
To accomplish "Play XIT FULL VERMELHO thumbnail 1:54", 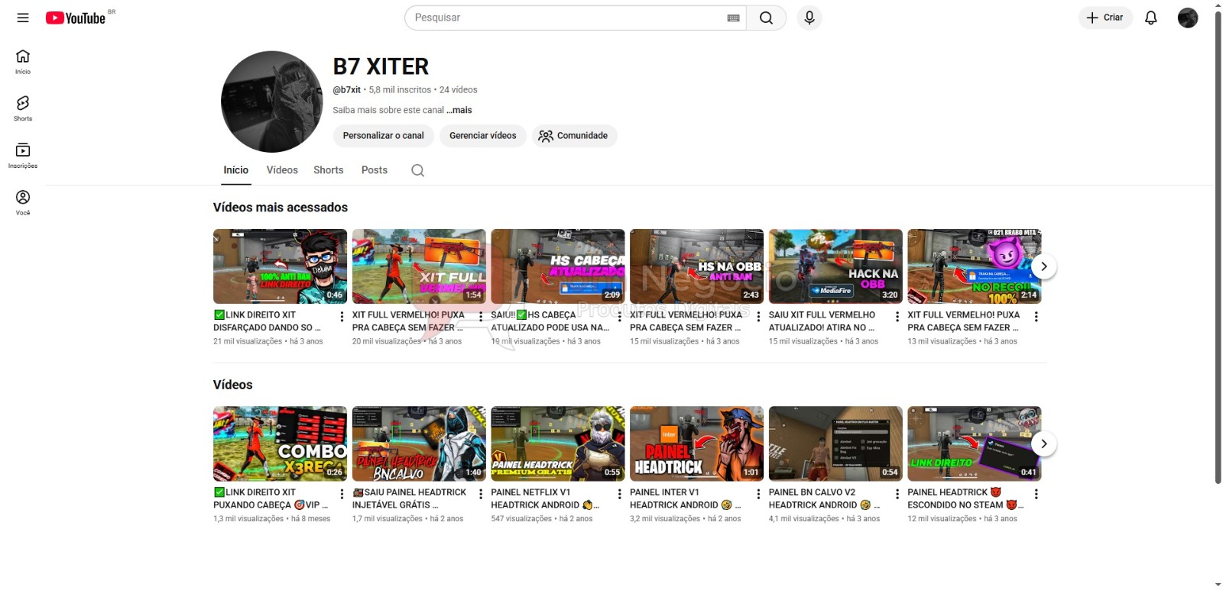I will pos(419,266).
